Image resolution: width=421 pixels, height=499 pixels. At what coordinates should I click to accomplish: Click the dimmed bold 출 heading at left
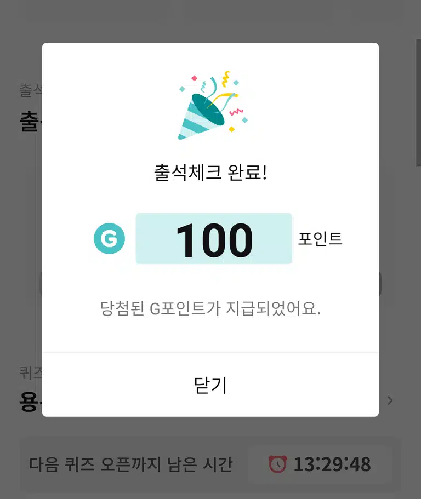click(31, 121)
